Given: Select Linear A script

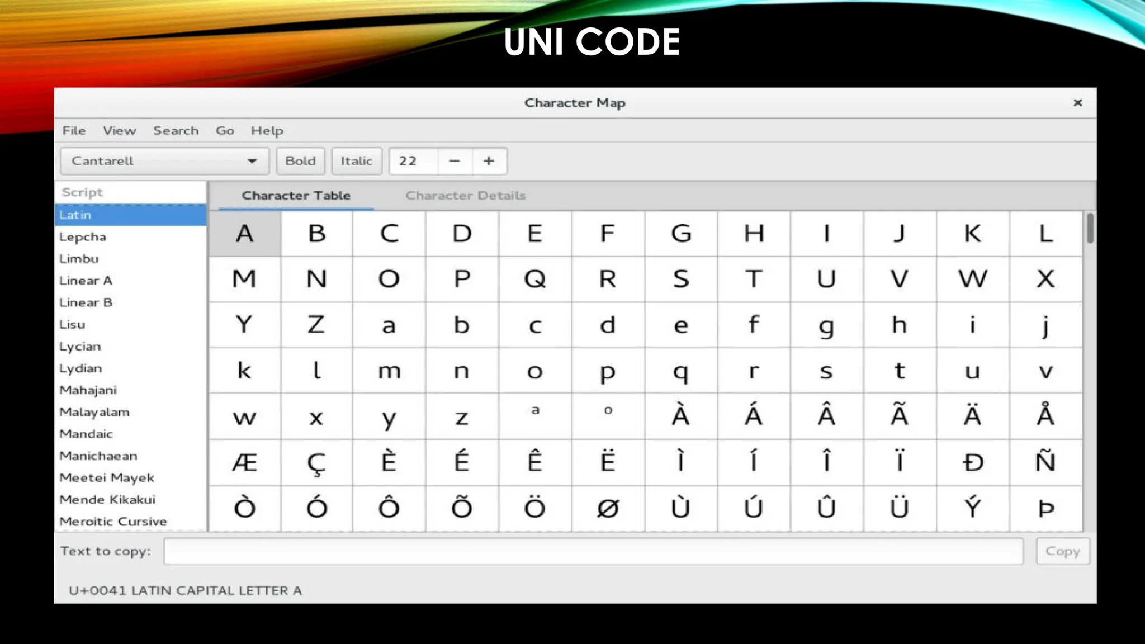Looking at the screenshot, I should tap(131, 281).
